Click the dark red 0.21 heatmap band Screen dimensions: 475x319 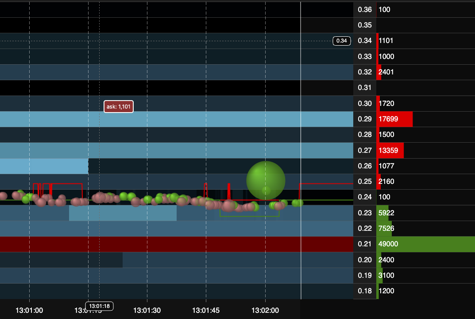[x=177, y=244]
